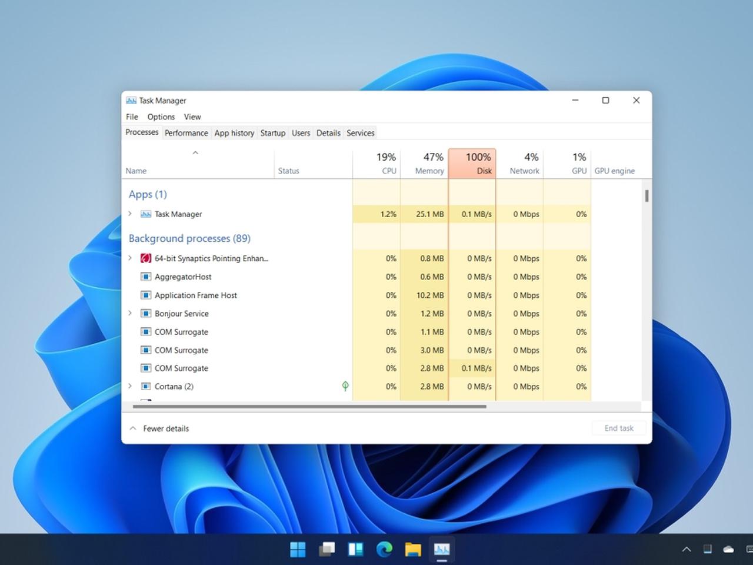Select the Background processes (89) heading
The width and height of the screenshot is (753, 565).
[189, 238]
